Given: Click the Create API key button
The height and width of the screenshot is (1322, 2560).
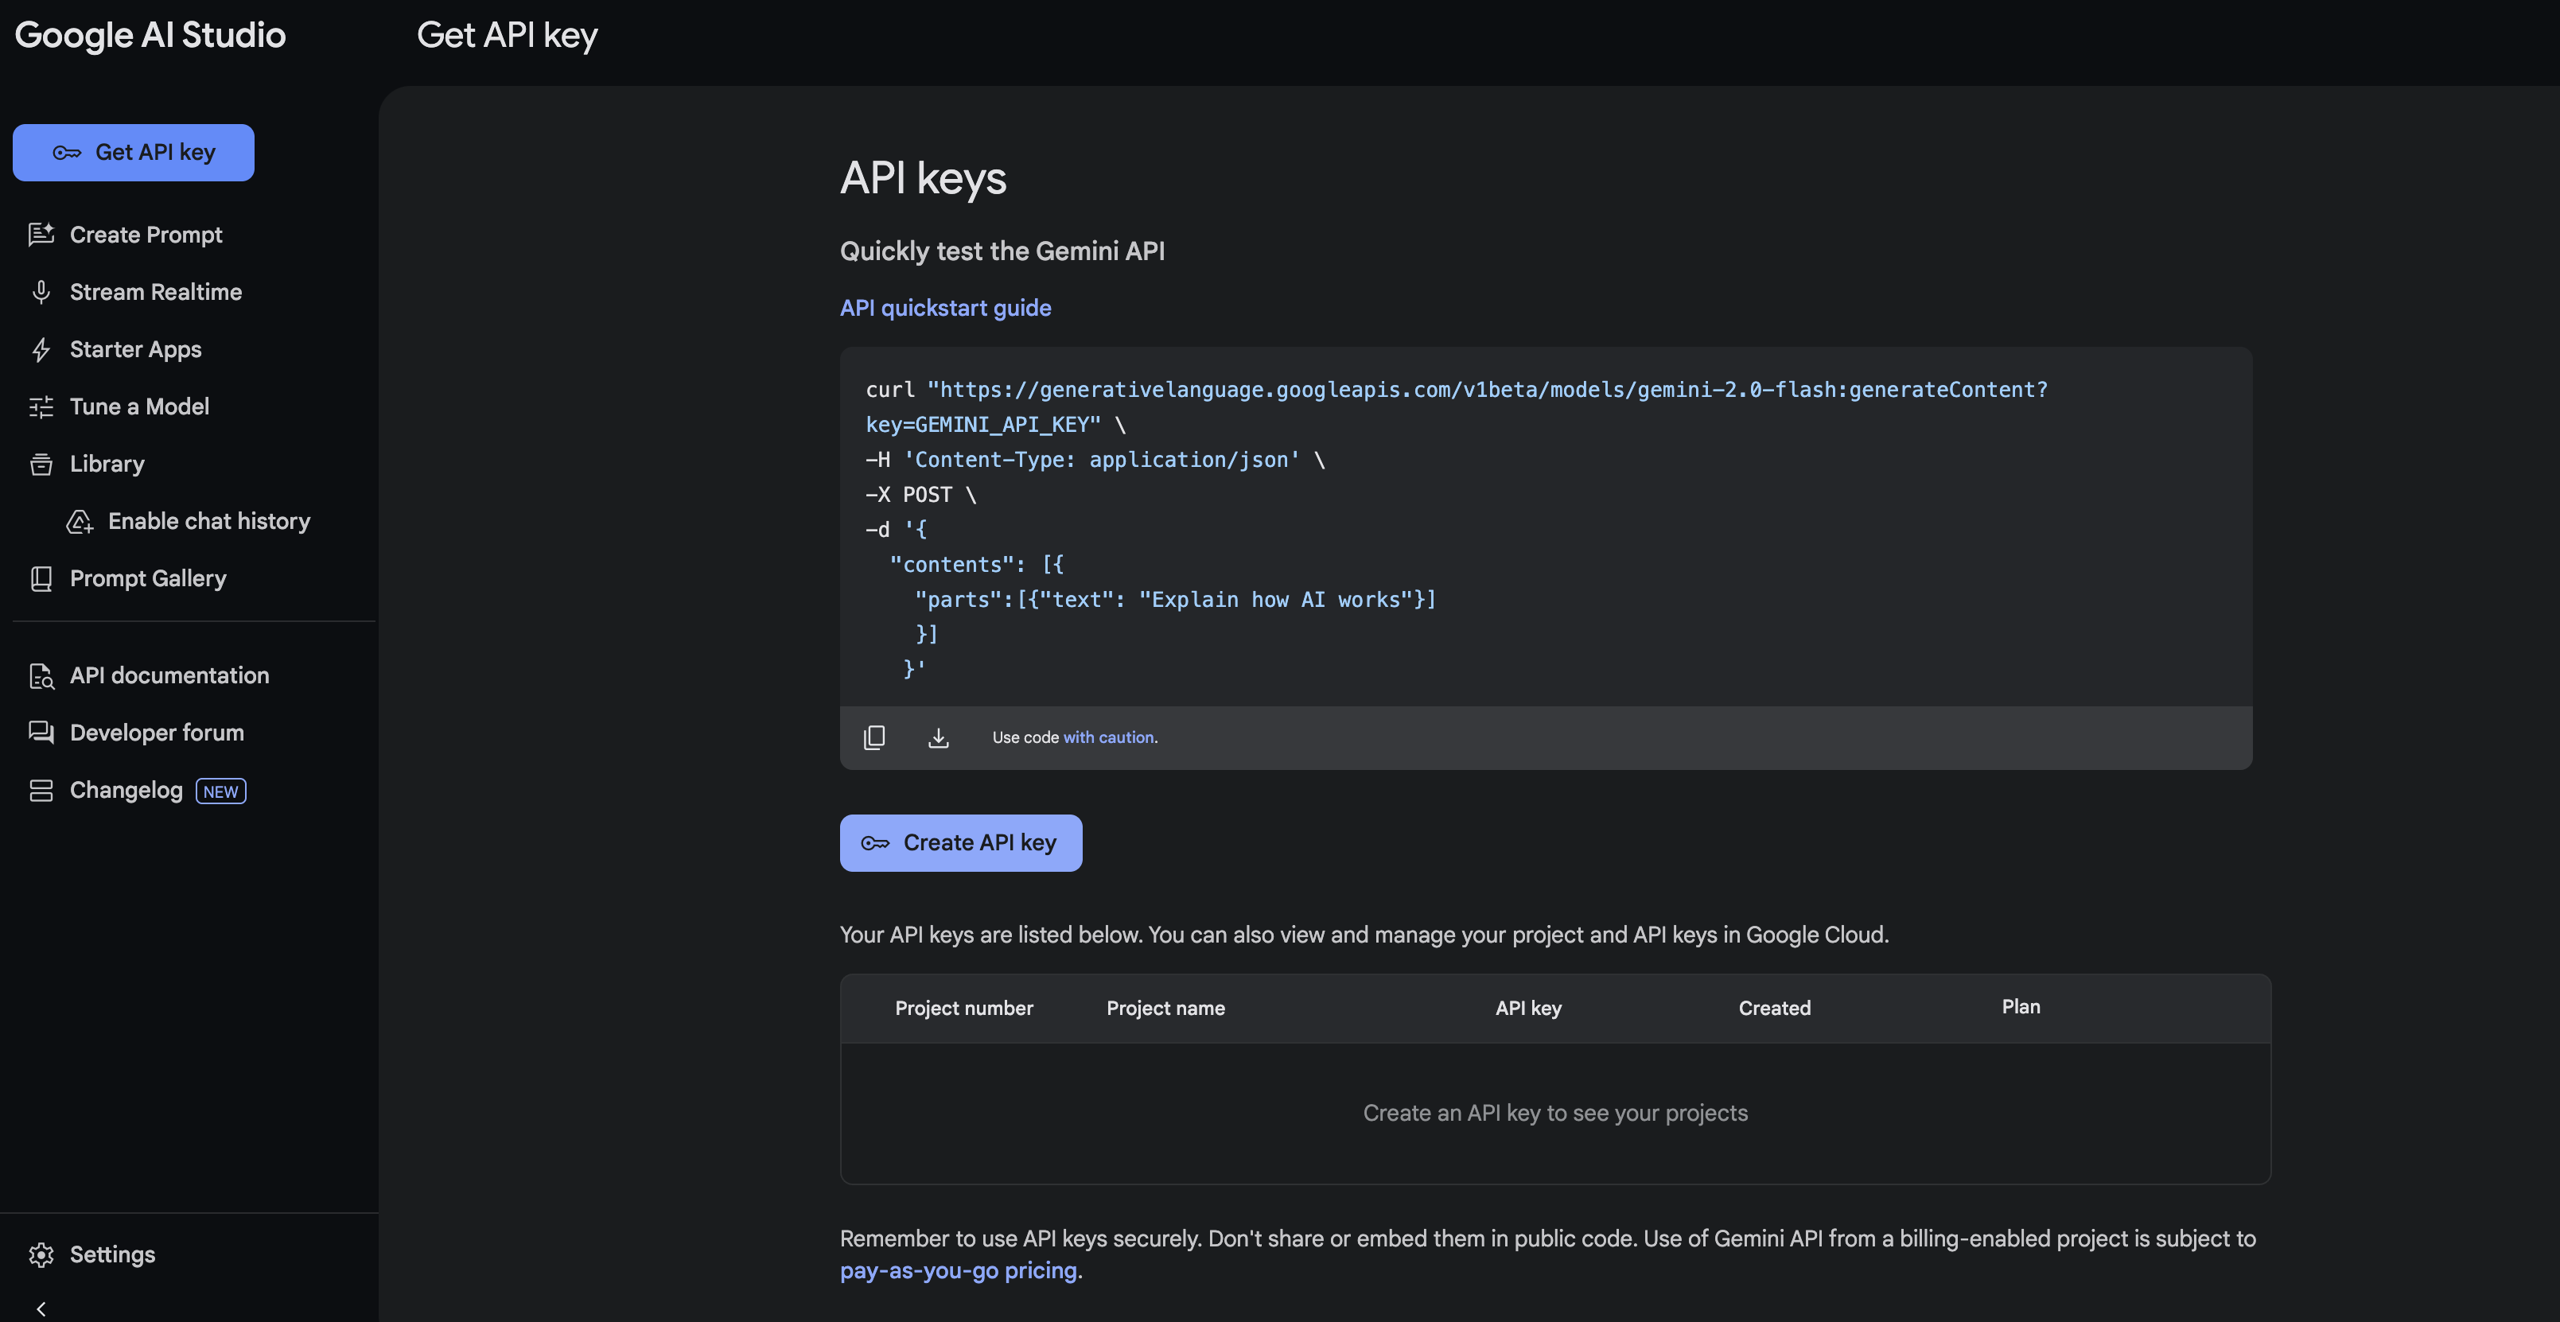Looking at the screenshot, I should tap(960, 842).
